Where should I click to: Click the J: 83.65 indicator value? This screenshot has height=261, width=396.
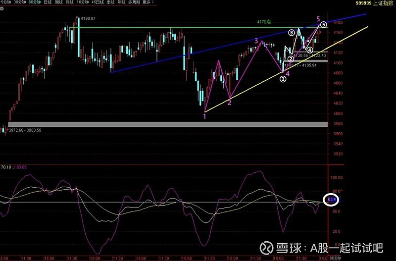point(20,167)
